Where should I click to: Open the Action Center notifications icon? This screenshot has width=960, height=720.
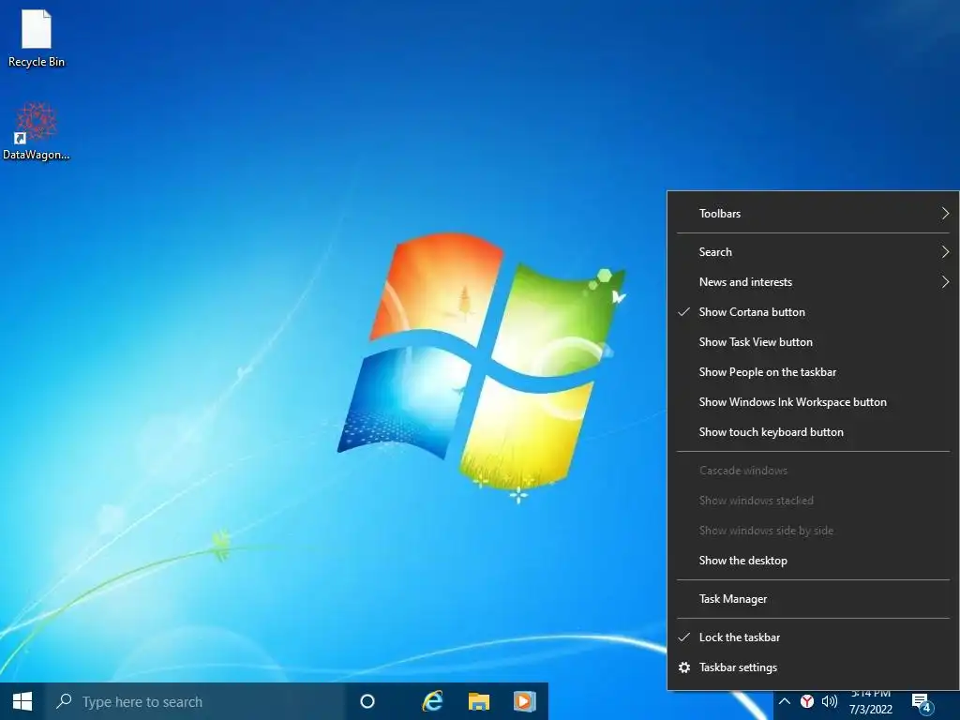click(x=922, y=703)
